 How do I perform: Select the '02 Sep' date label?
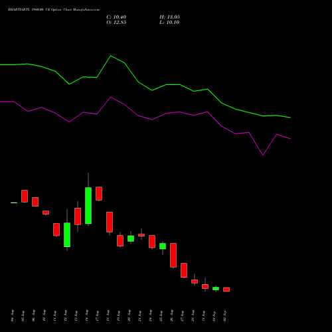225,315
